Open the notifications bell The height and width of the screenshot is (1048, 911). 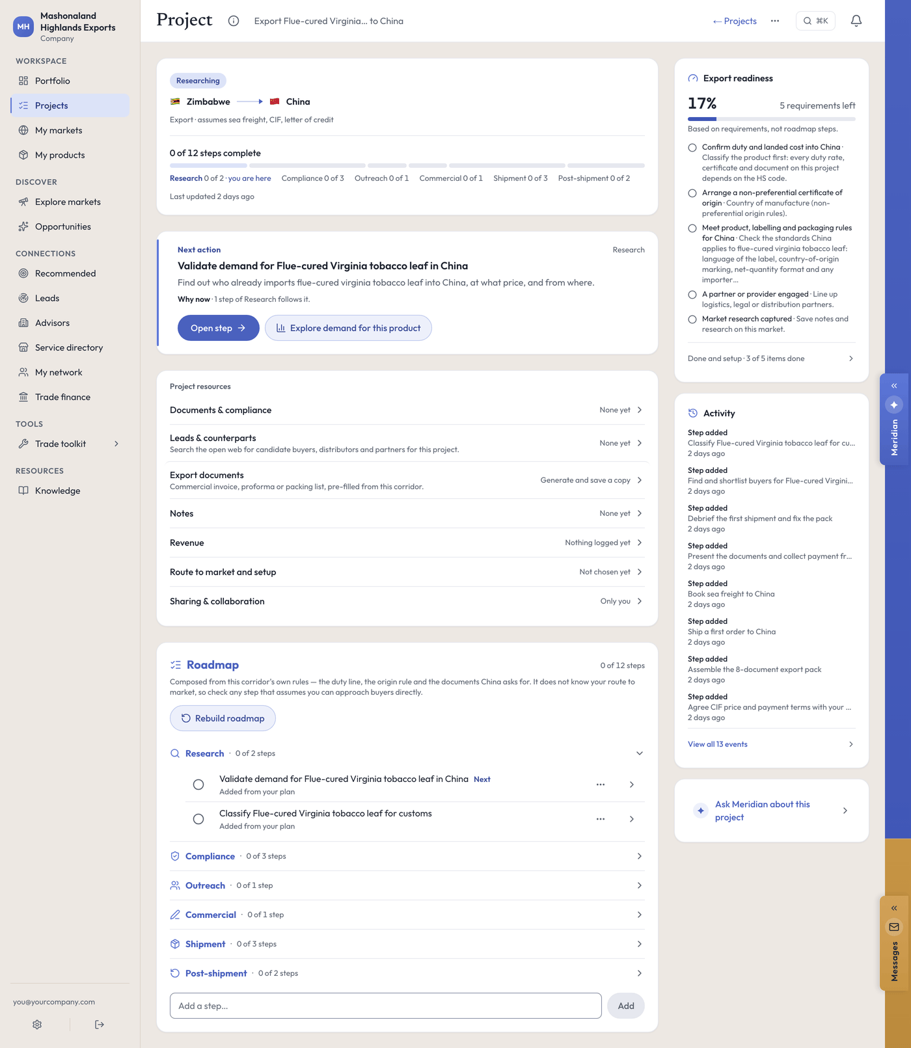[x=856, y=21]
